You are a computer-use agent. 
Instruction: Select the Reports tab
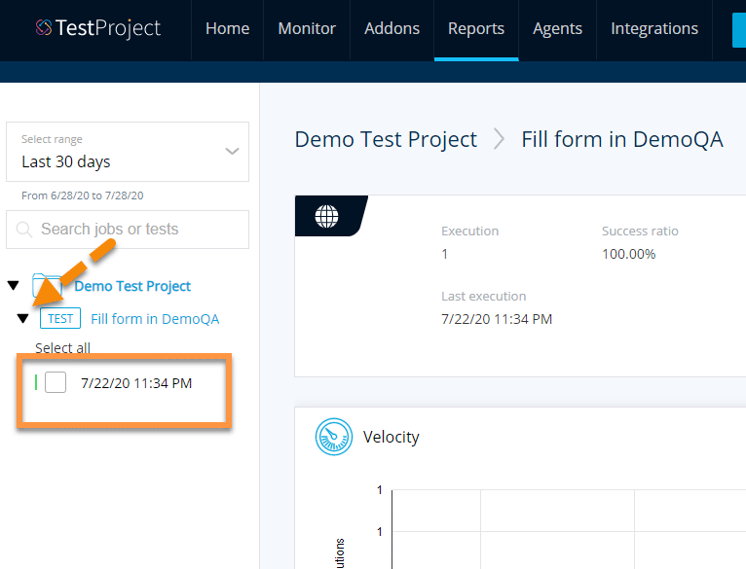point(476,28)
